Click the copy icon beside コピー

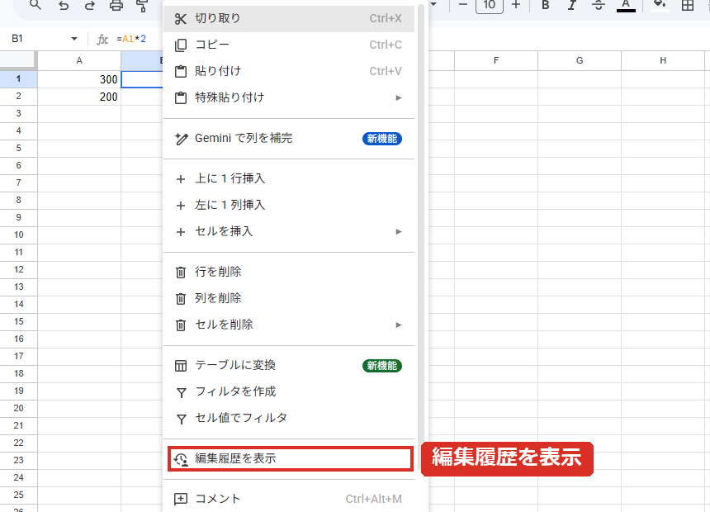point(181,45)
